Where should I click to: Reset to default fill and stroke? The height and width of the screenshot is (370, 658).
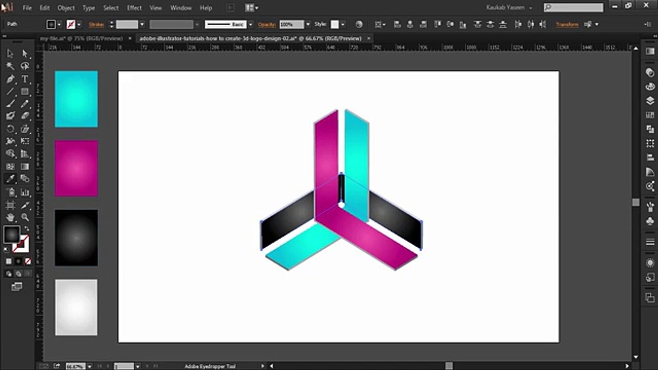click(7, 250)
